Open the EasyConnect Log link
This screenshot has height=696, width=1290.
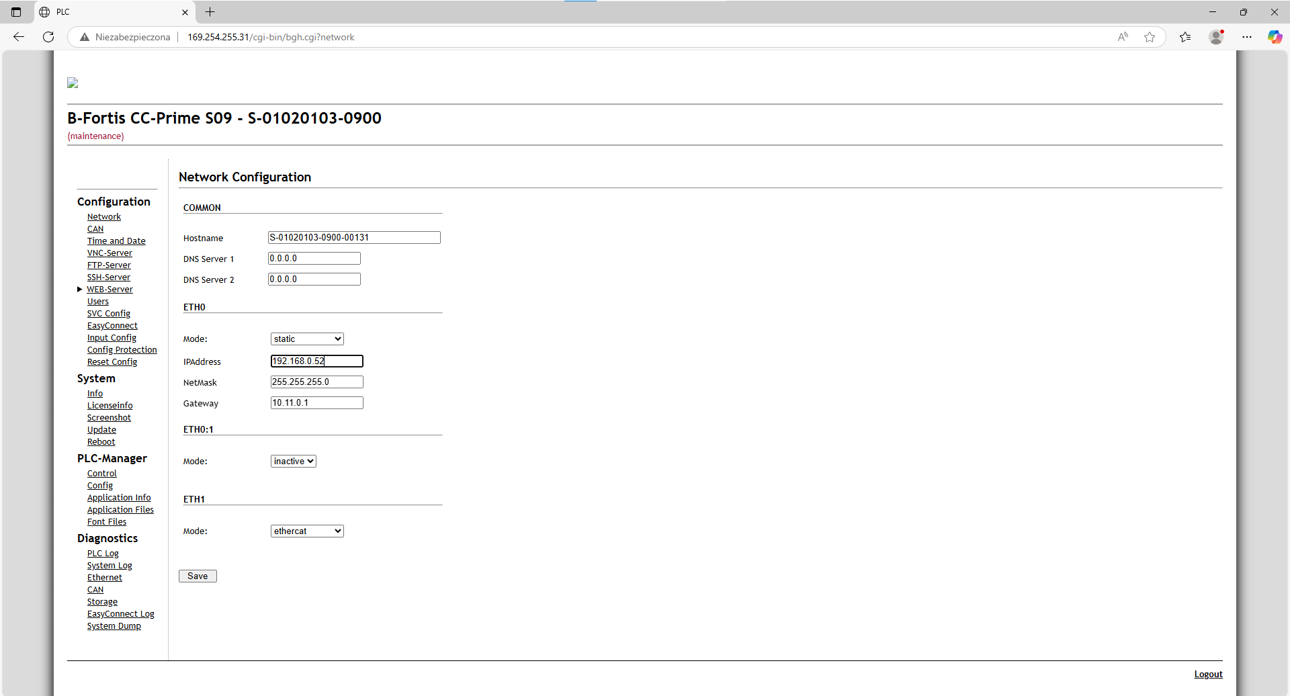pyautogui.click(x=121, y=614)
